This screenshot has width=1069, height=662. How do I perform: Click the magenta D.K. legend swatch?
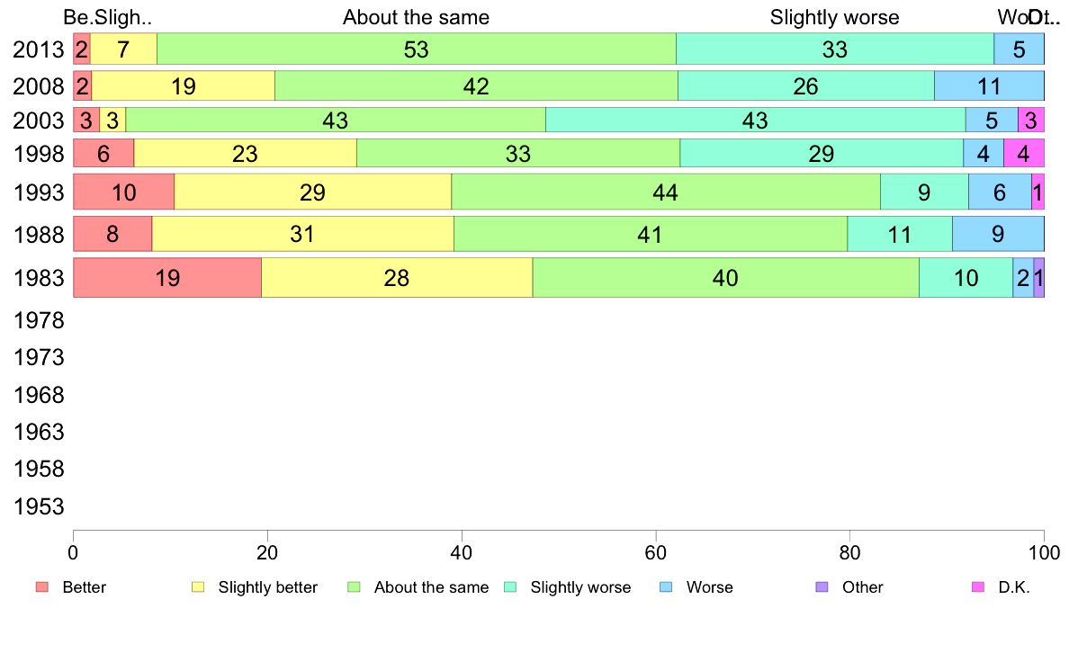tap(978, 587)
